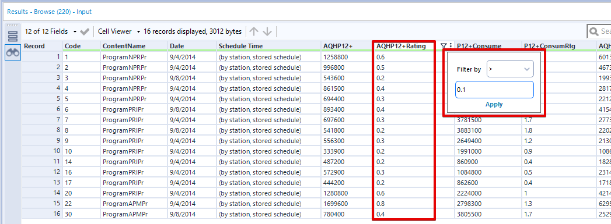Select cell 694400 in AQHP12+ column
Viewport: 611px width, 224px height.
click(x=347, y=98)
